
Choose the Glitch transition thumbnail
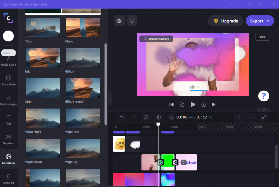point(83,58)
